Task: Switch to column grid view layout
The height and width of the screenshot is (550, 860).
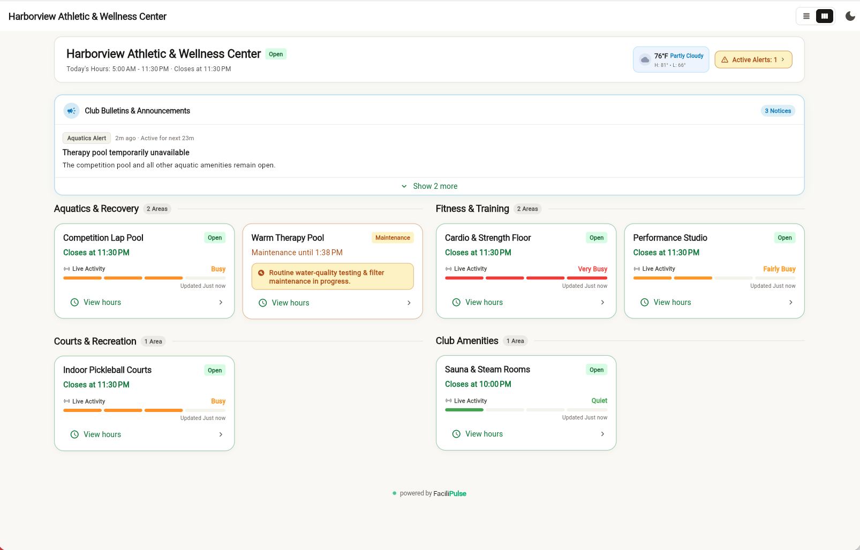Action: point(825,16)
